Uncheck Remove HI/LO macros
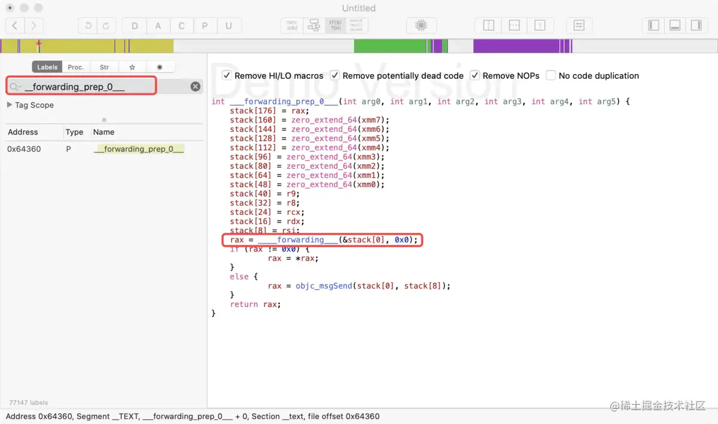Image resolution: width=718 pixels, height=424 pixels. [x=227, y=75]
